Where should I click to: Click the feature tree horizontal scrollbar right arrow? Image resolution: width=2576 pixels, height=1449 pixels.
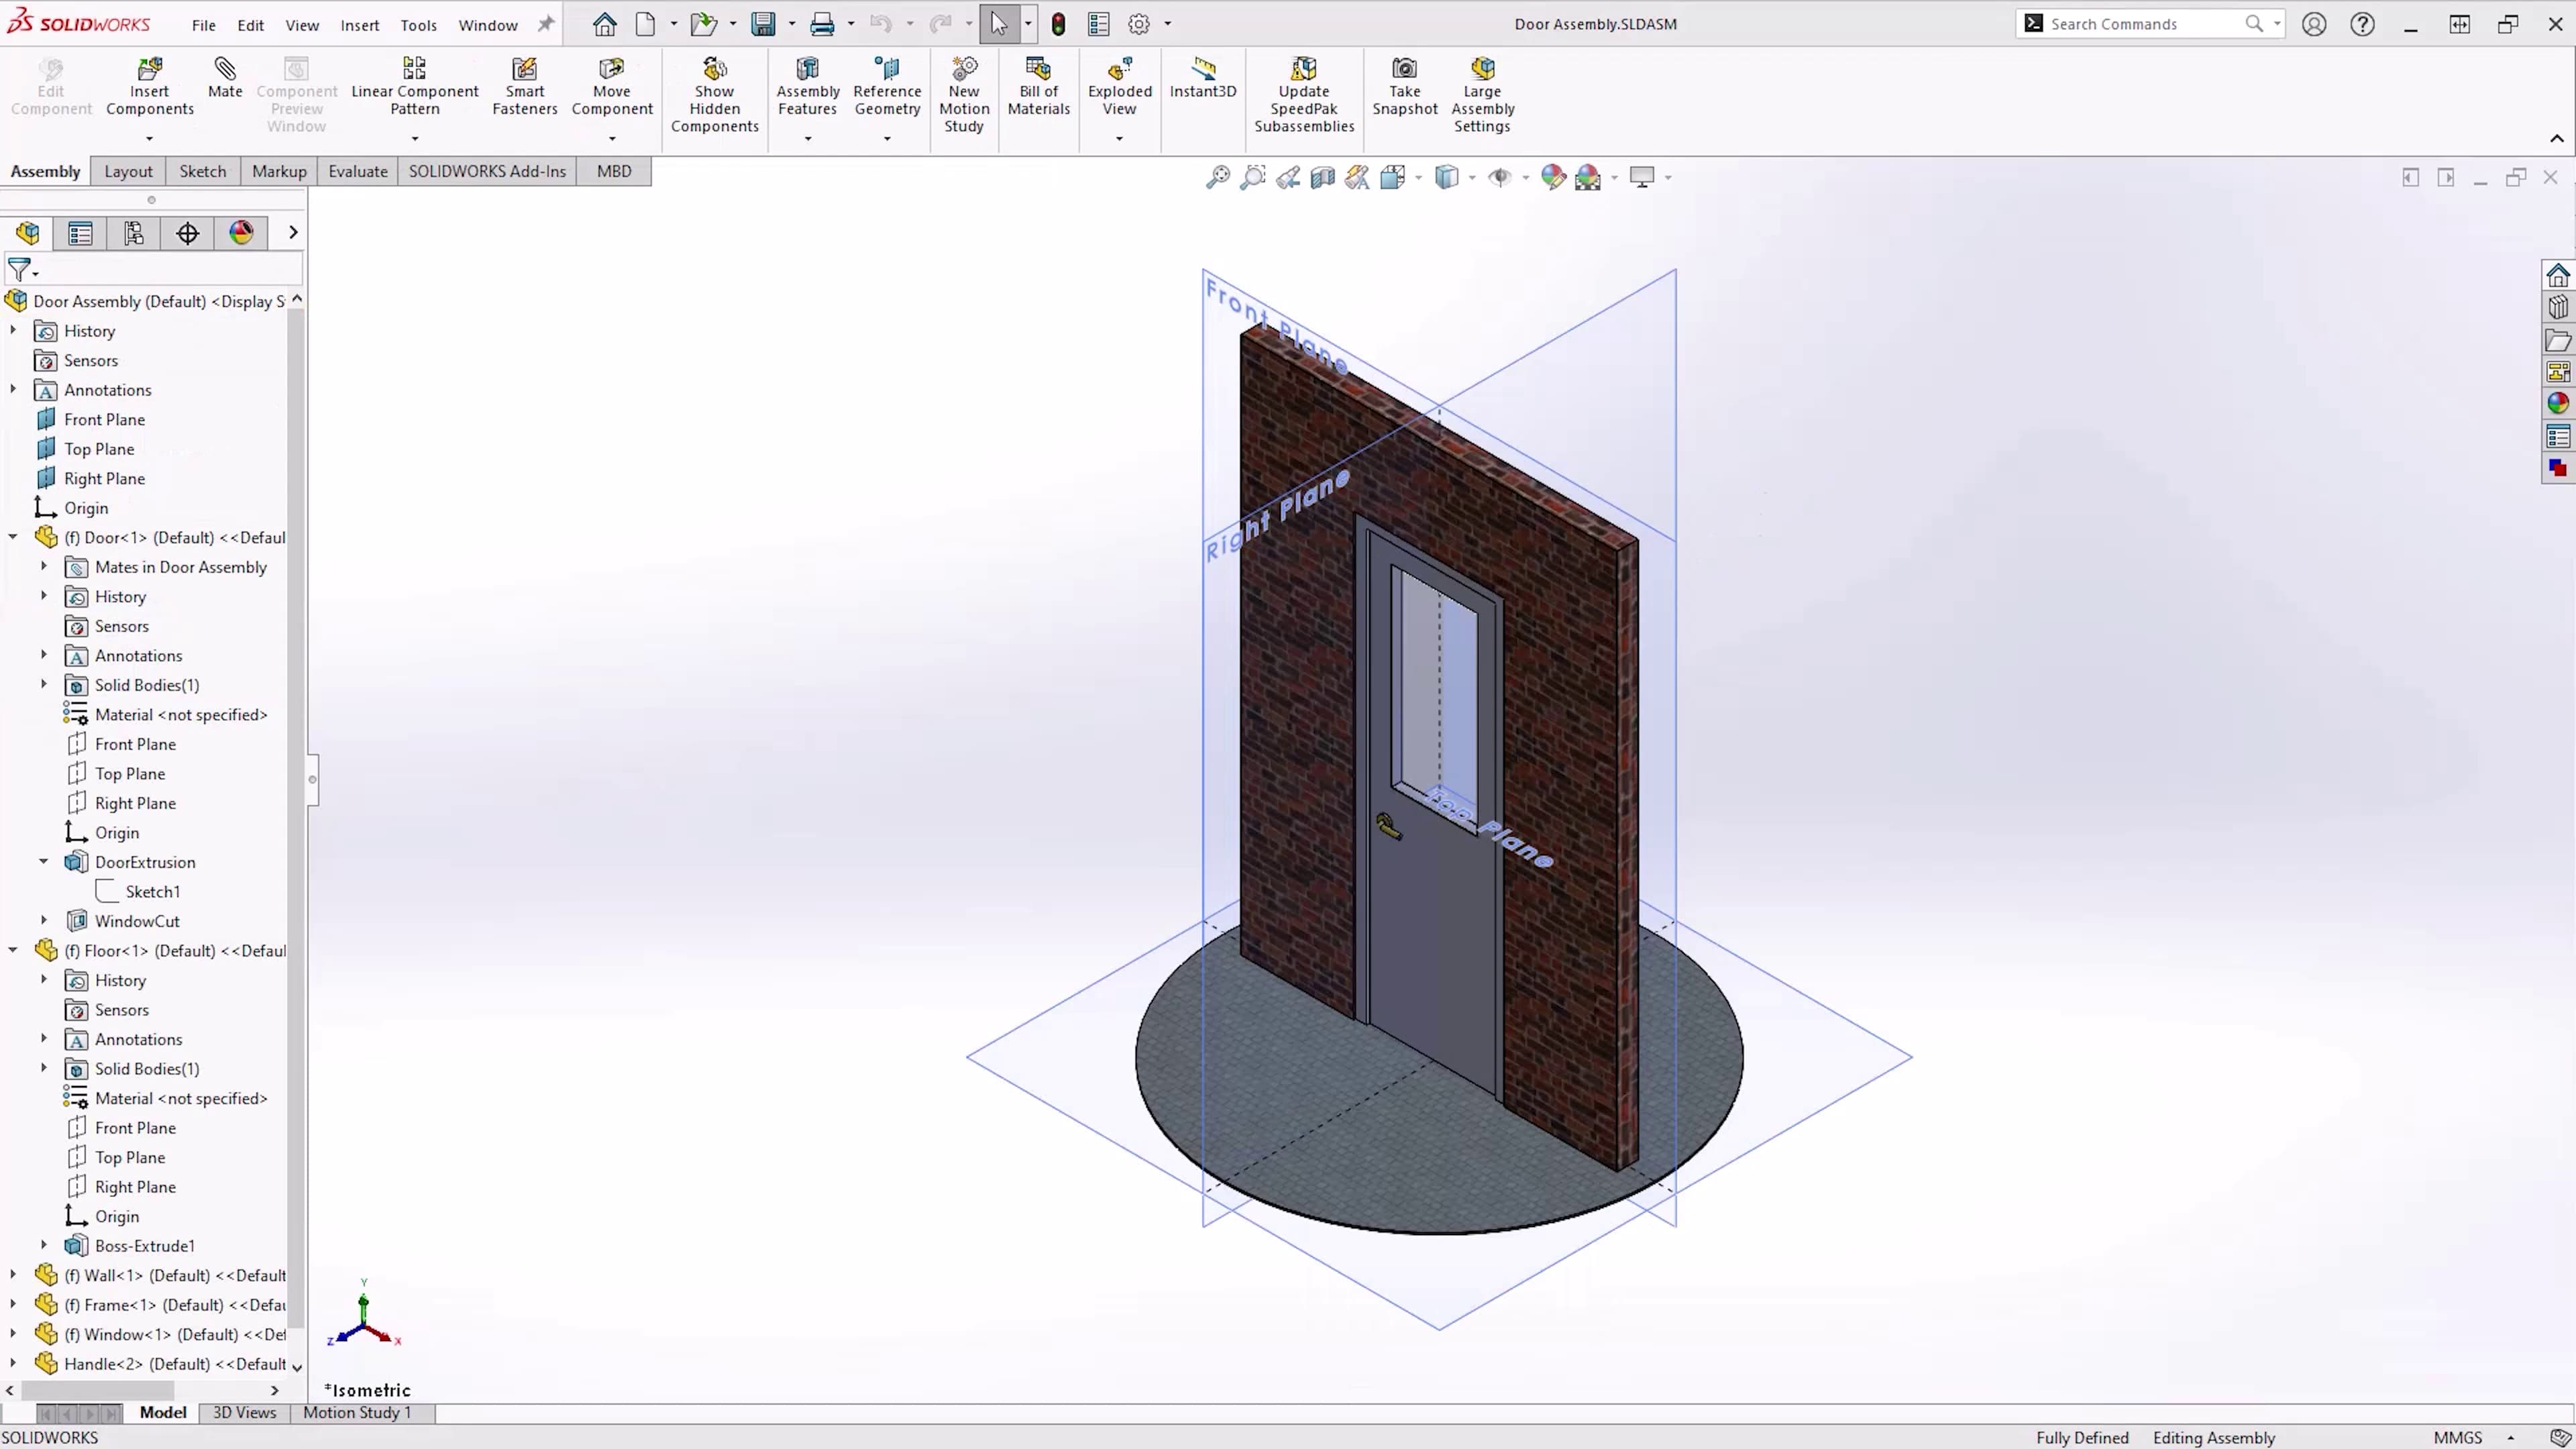click(x=274, y=1390)
